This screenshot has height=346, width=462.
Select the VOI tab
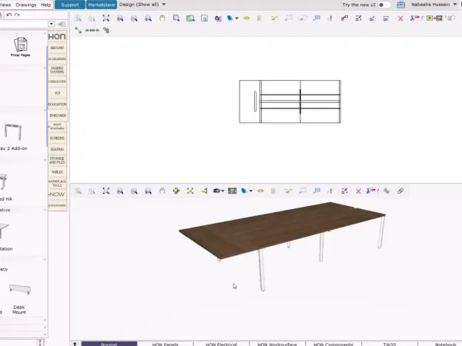click(57, 93)
